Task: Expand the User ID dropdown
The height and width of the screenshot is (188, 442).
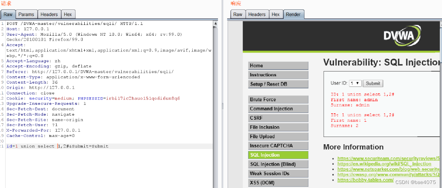Action: [355, 84]
